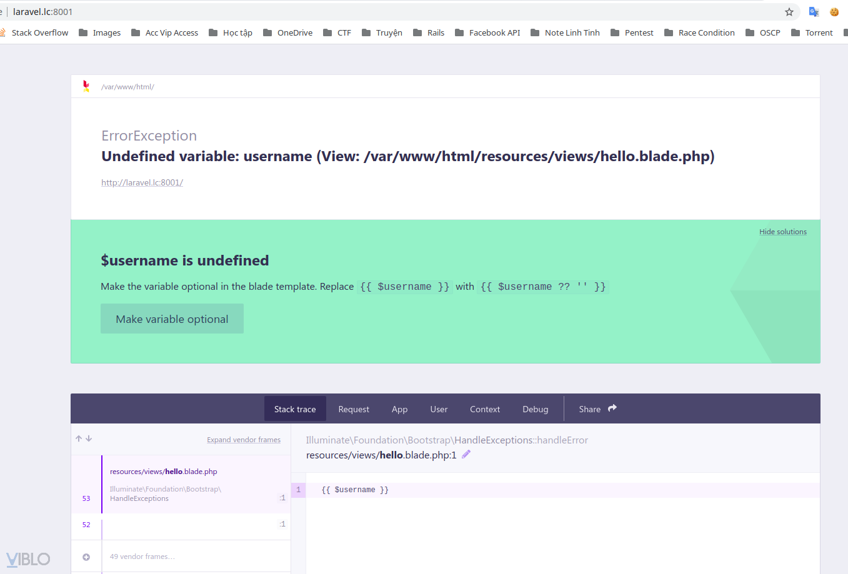This screenshot has width=848, height=574.
Task: Open the Stack Overflow bookmark
Action: coord(34,32)
